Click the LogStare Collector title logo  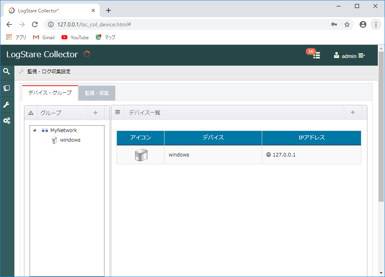(x=42, y=54)
